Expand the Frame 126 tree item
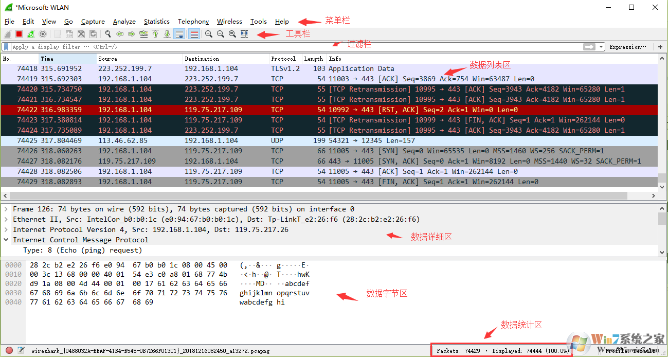Viewport: 668px width, 357px height. point(5,209)
